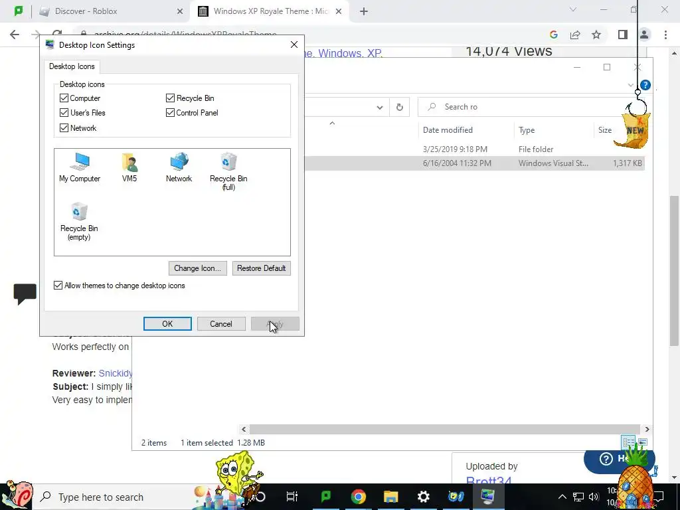Close the Discover - Roblox tab
The image size is (680, 510).
pos(180,11)
